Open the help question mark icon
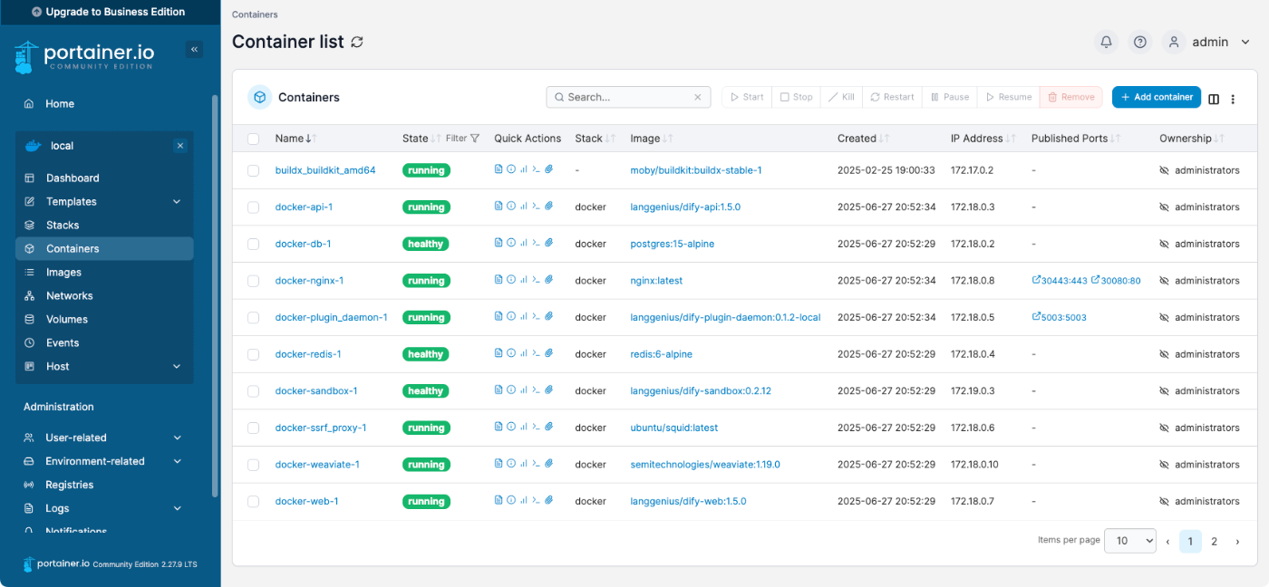Viewport: 1269px width, 587px height. 1140,42
